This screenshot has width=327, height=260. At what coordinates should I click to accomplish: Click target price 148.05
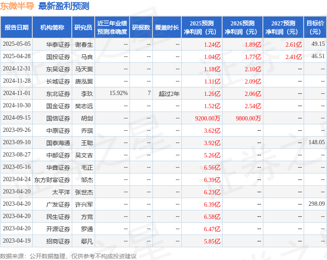click(316, 142)
